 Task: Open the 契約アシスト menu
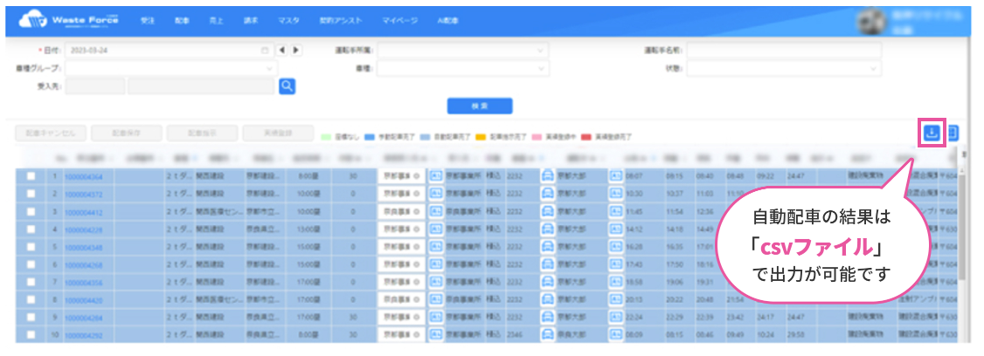(x=341, y=21)
